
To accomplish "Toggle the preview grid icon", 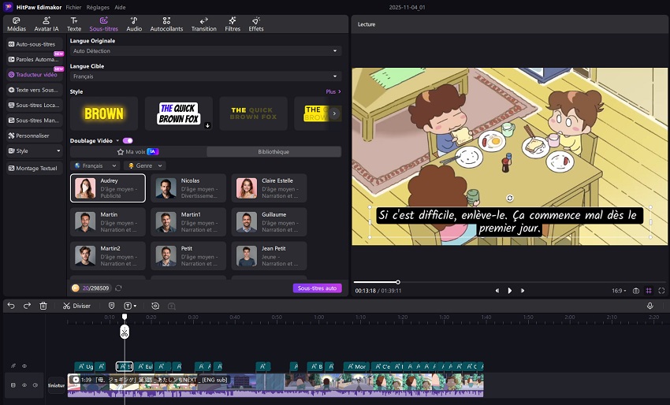I will (x=649, y=291).
